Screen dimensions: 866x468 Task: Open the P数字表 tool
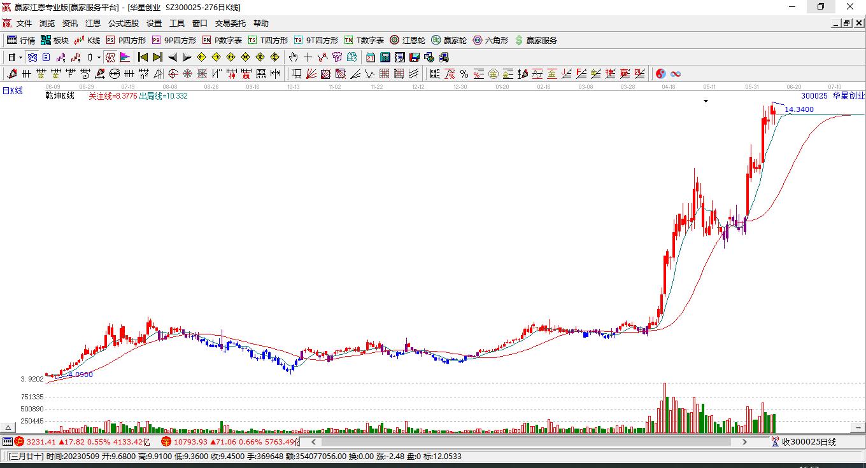pyautogui.click(x=222, y=40)
